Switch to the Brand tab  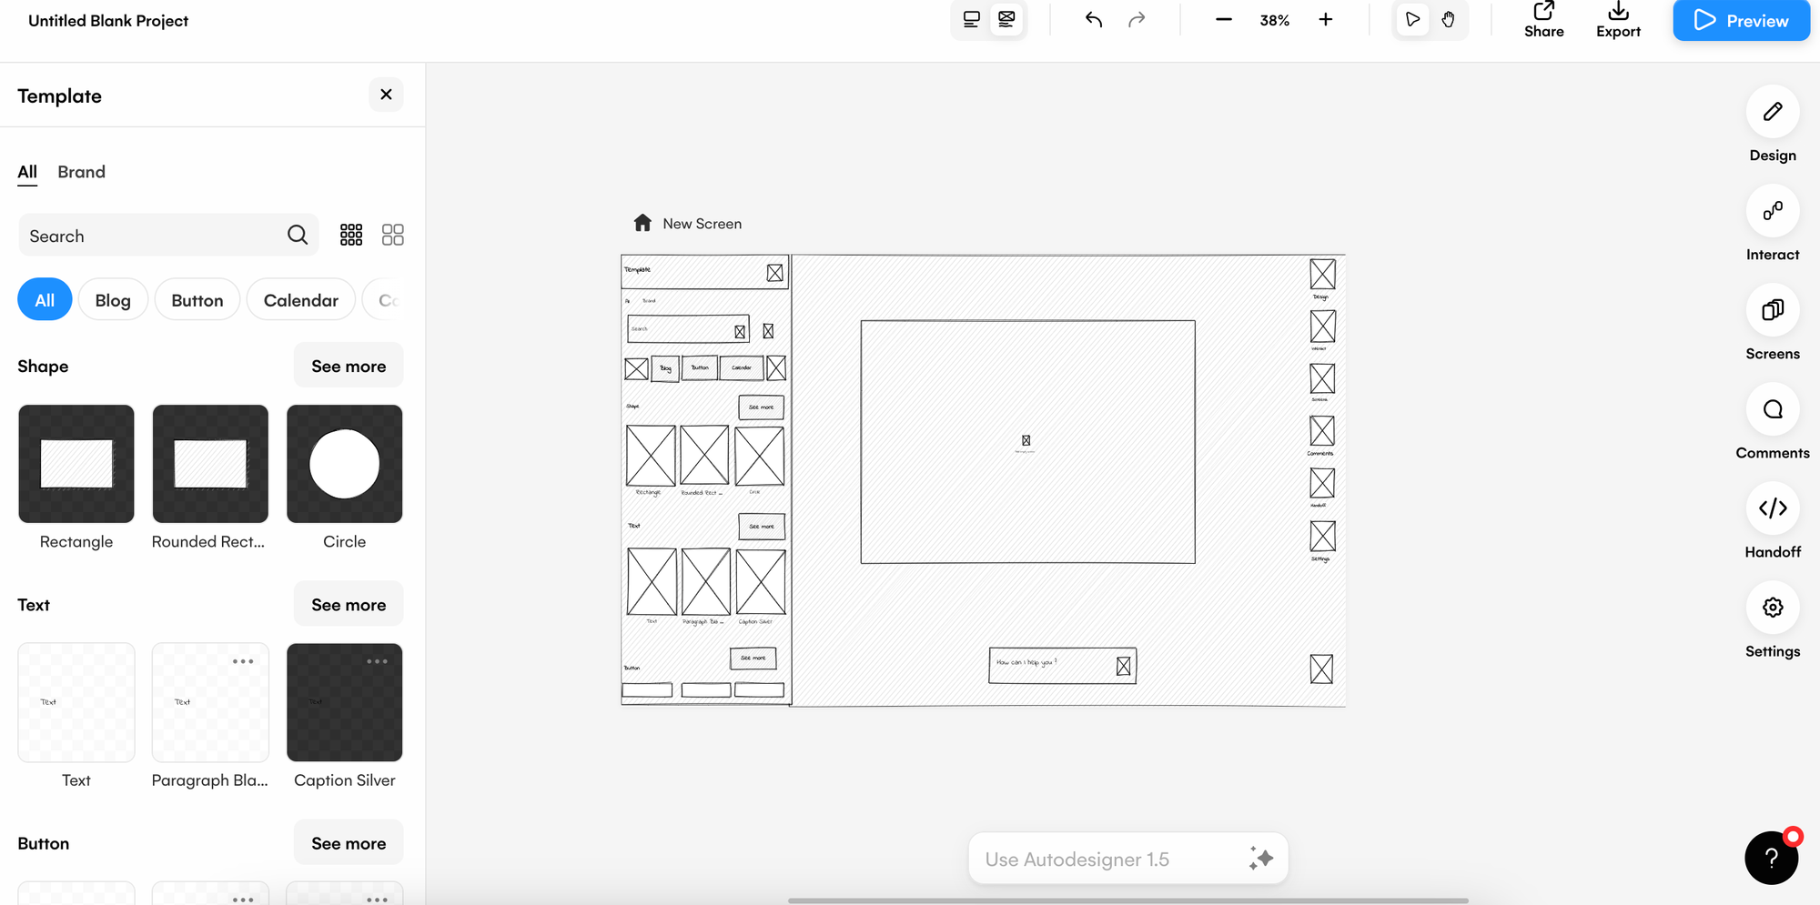tap(81, 172)
